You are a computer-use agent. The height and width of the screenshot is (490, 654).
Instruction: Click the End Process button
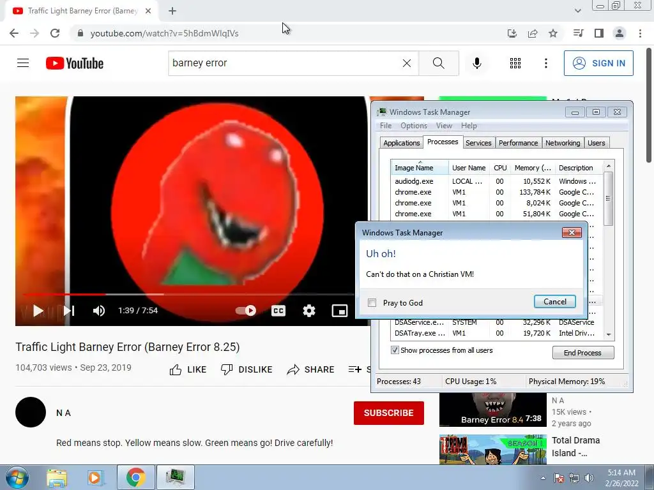tap(582, 352)
